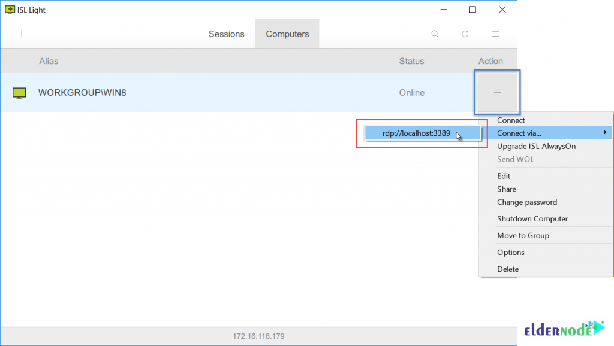Switch to the Sessions tab
The height and width of the screenshot is (346, 614).
click(x=227, y=34)
